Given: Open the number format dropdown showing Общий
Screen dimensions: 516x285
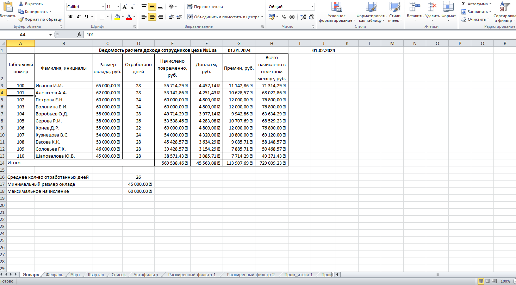Looking at the screenshot, I should pyautogui.click(x=312, y=7).
